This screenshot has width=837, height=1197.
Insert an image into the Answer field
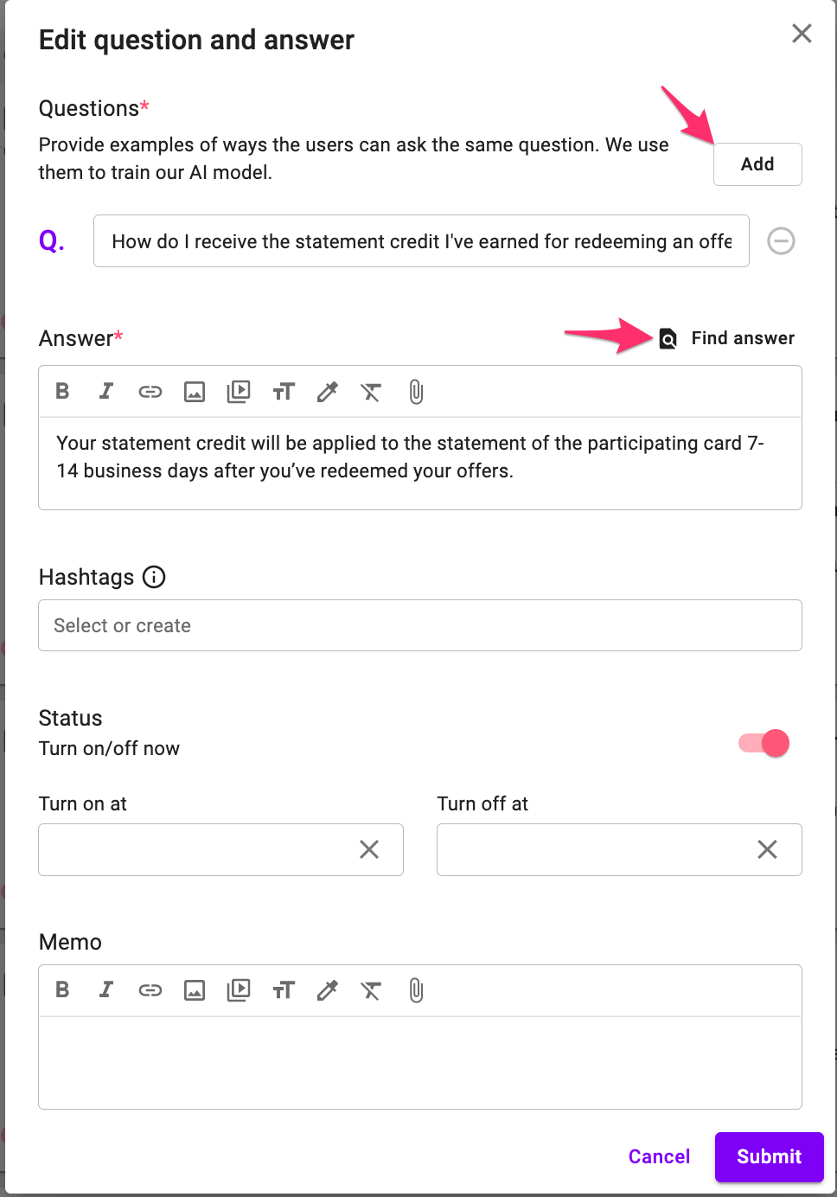pos(194,391)
